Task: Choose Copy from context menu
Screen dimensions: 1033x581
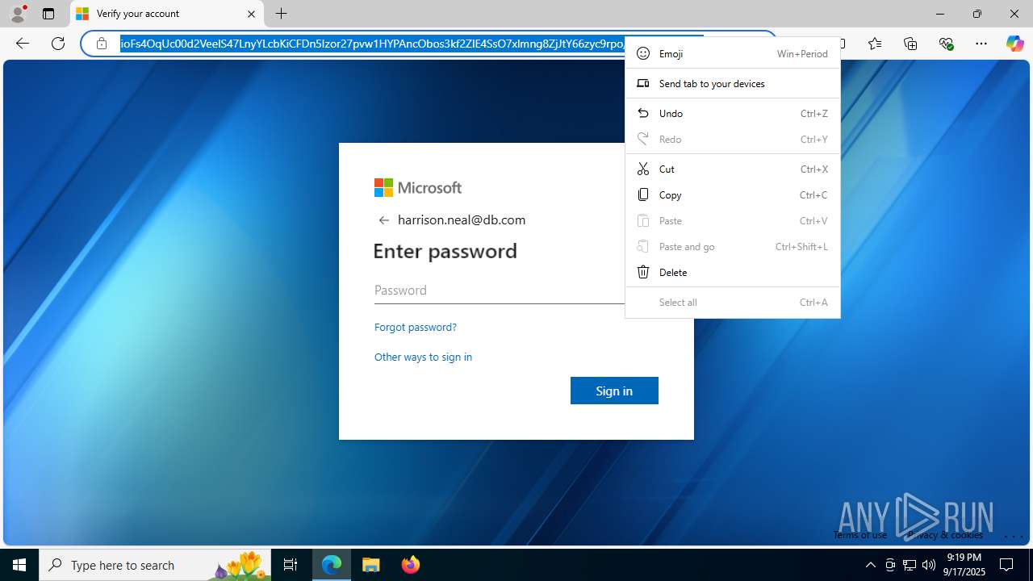Action: (x=733, y=194)
